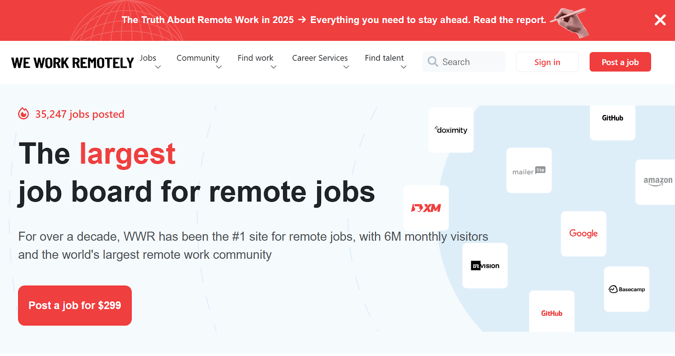This screenshot has height=356, width=675.
Task: Expand the Community dropdown chevron
Action: click(219, 67)
